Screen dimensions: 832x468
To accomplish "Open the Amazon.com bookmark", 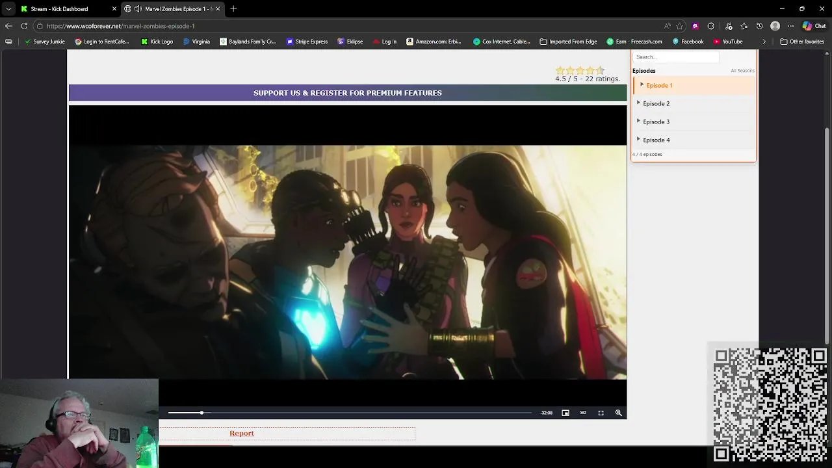I will (434, 42).
